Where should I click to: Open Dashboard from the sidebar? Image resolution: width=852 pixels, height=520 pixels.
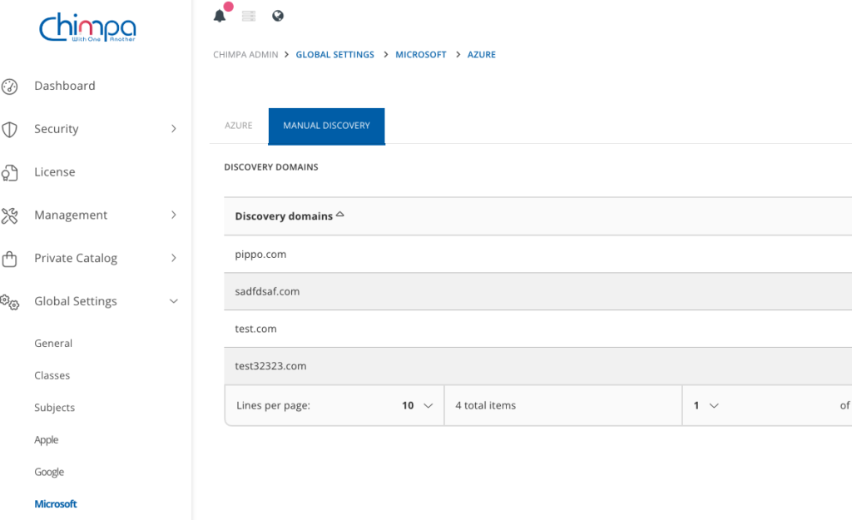(x=65, y=86)
